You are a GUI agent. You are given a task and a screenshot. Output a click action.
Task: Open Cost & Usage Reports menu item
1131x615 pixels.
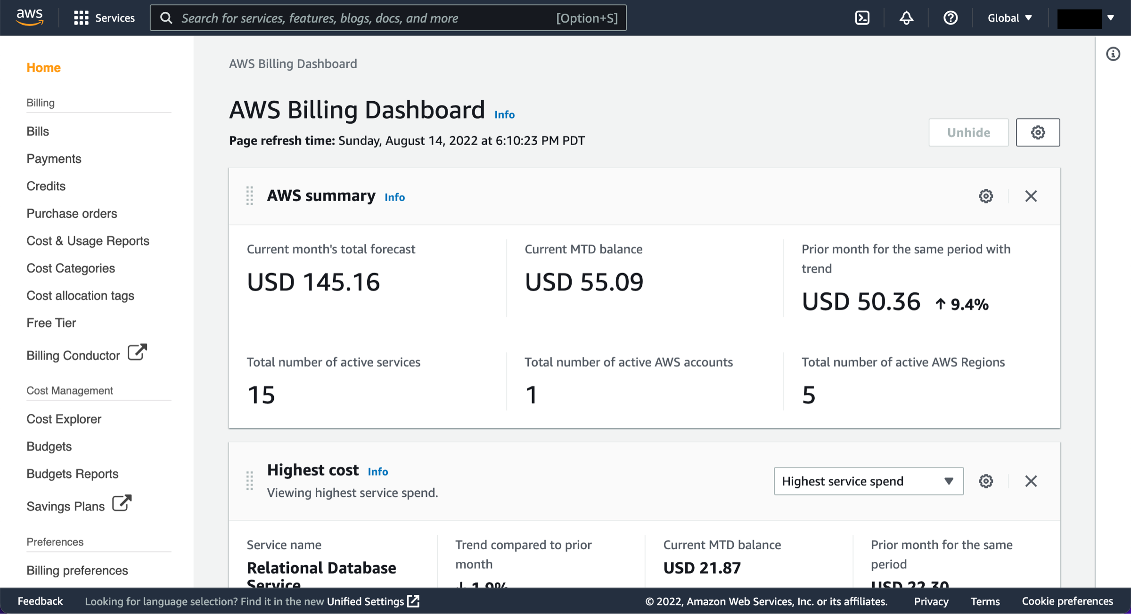pyautogui.click(x=88, y=240)
